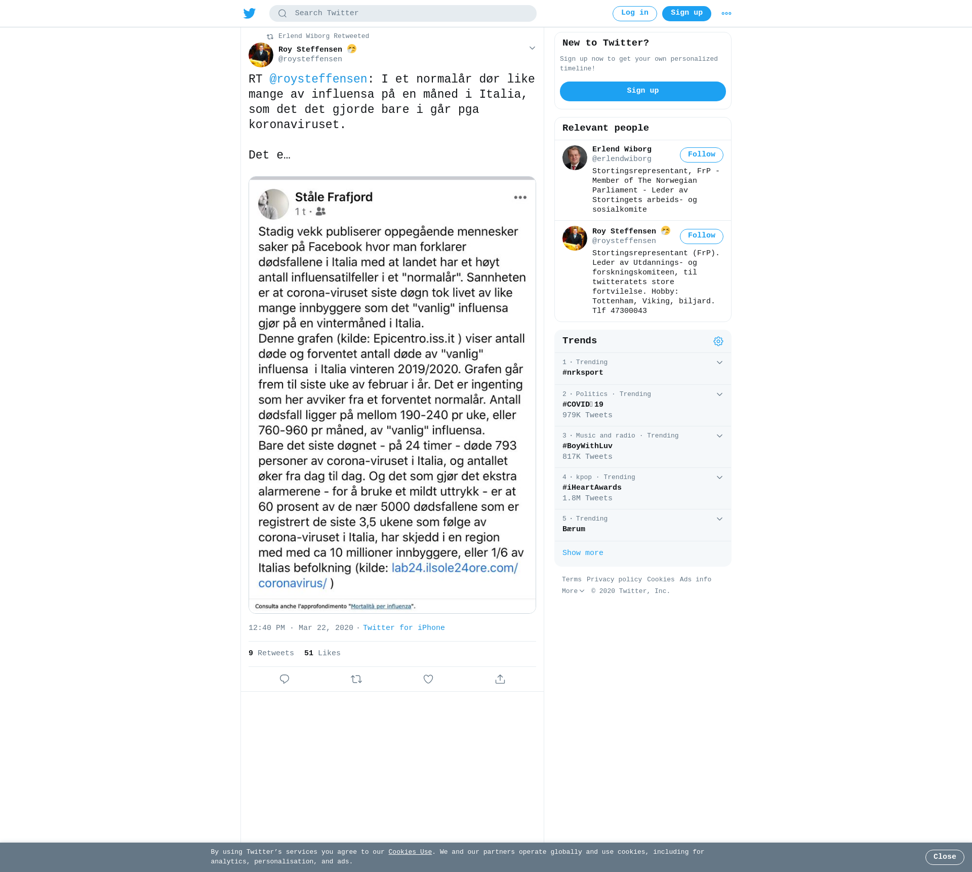Viewport: 972px width, 872px height.
Task: Open chevron next to #BoyWithLuv trend
Action: click(x=719, y=436)
